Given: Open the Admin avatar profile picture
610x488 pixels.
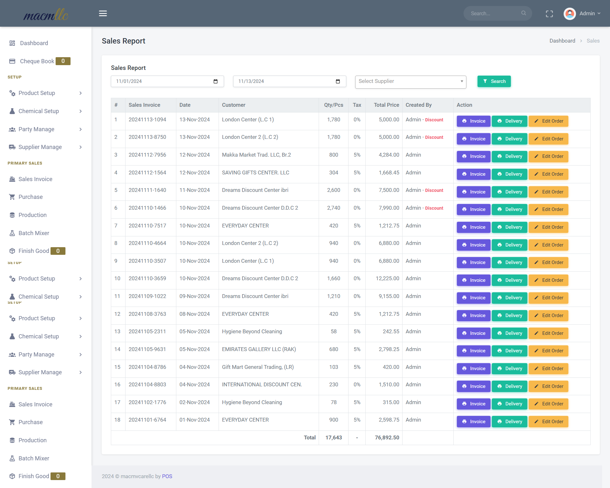Looking at the screenshot, I should (570, 13).
